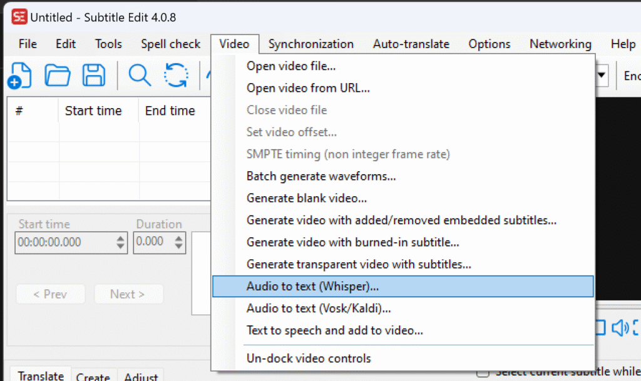Select Audio to text (Whisper) menu entry

[x=313, y=286]
